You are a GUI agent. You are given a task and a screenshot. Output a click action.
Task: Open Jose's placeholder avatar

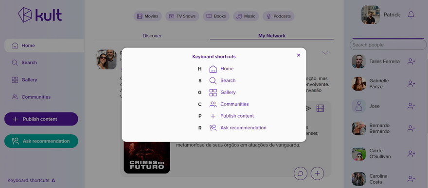pos(358,106)
